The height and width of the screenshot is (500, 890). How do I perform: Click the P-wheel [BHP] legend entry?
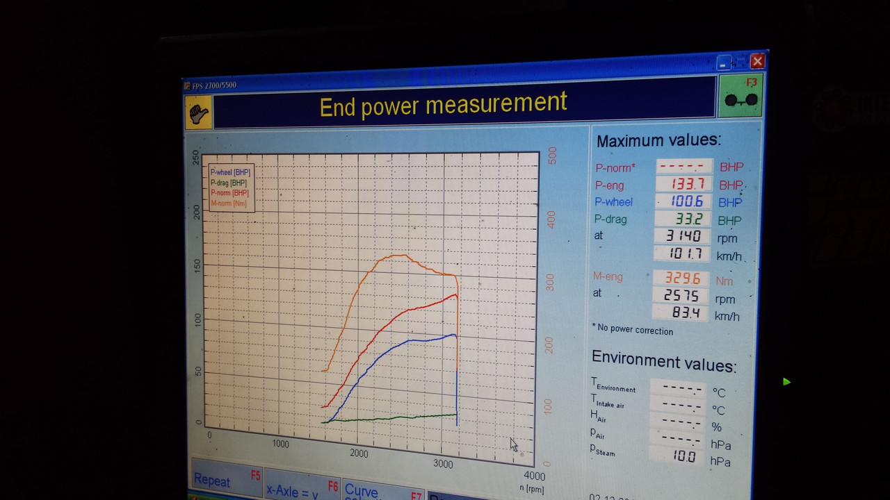(230, 172)
